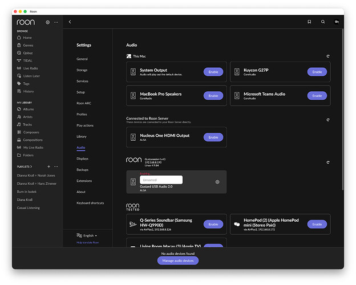The image size is (356, 285).
Task: Open Keyboard shortcuts settings tab
Action: click(90, 203)
